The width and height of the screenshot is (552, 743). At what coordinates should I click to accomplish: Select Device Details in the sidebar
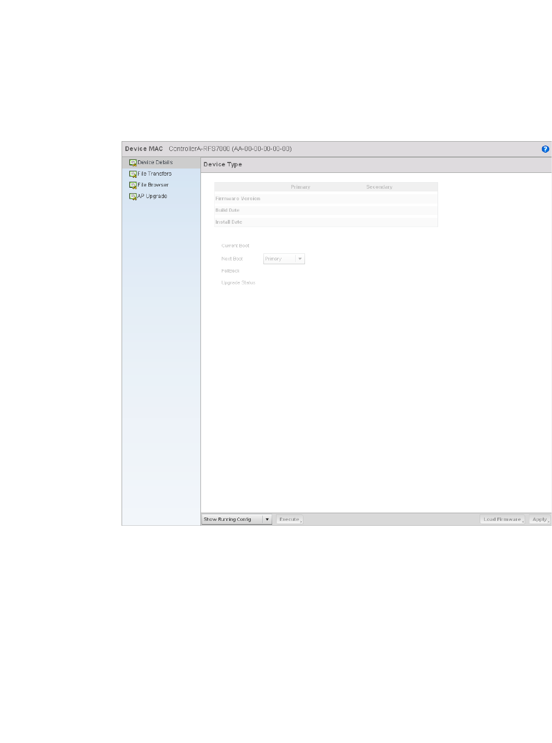point(161,162)
